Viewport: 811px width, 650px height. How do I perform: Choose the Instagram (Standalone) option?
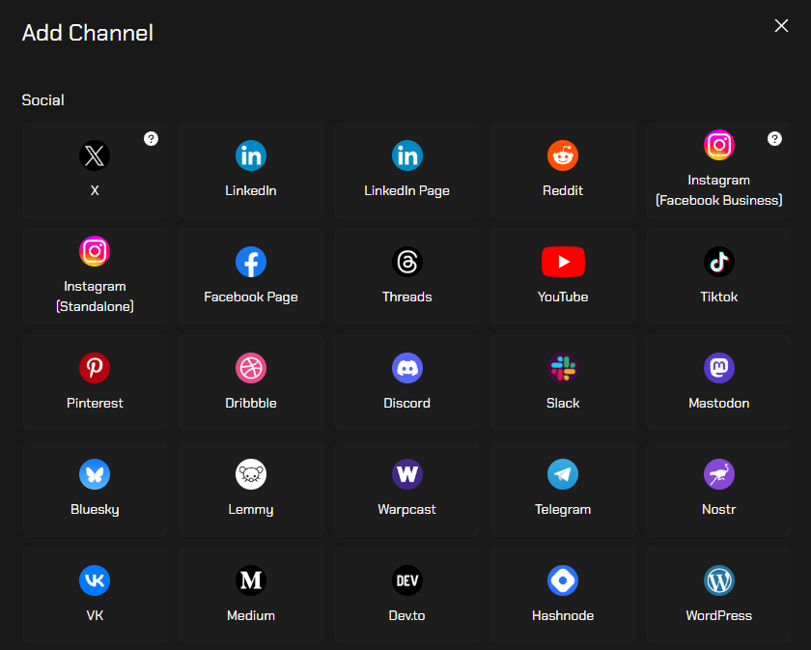pyautogui.click(x=95, y=276)
